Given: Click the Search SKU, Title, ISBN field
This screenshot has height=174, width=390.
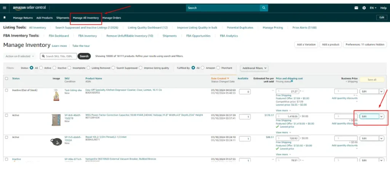Looking at the screenshot, I should click(x=58, y=56).
